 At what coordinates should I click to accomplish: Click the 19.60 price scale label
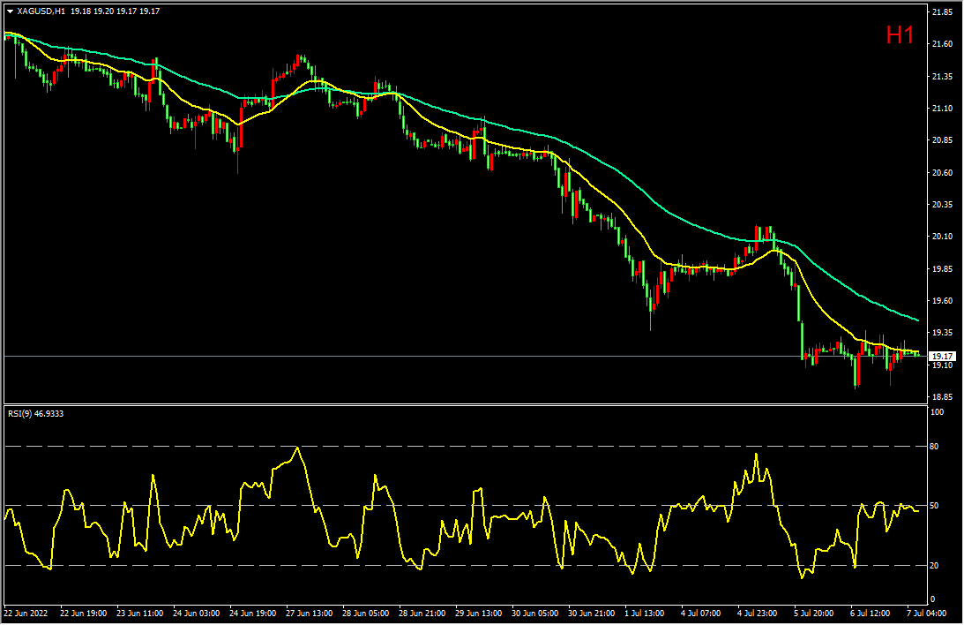click(x=942, y=301)
